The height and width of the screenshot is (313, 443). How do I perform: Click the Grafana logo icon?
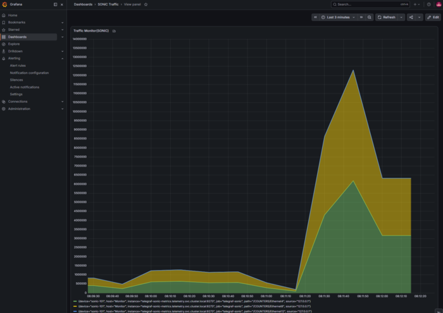4,4
